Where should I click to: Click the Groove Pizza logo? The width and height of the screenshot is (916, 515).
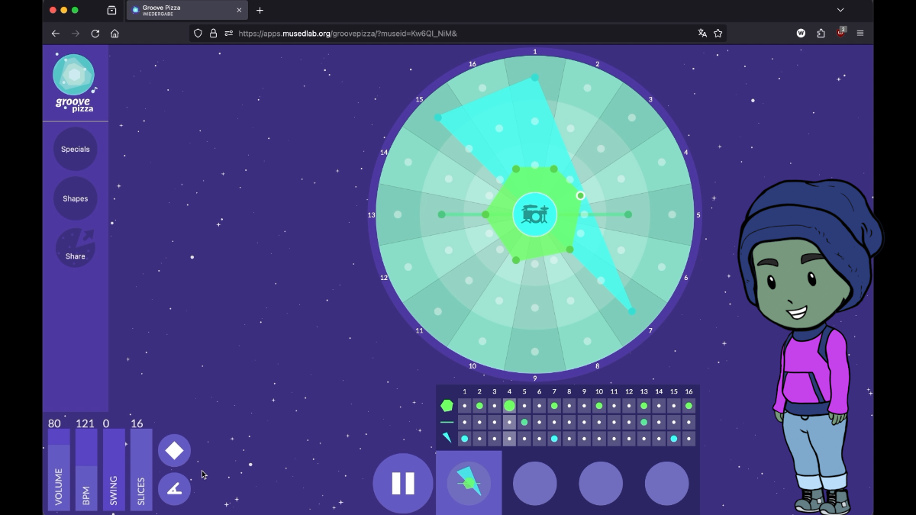(x=74, y=82)
